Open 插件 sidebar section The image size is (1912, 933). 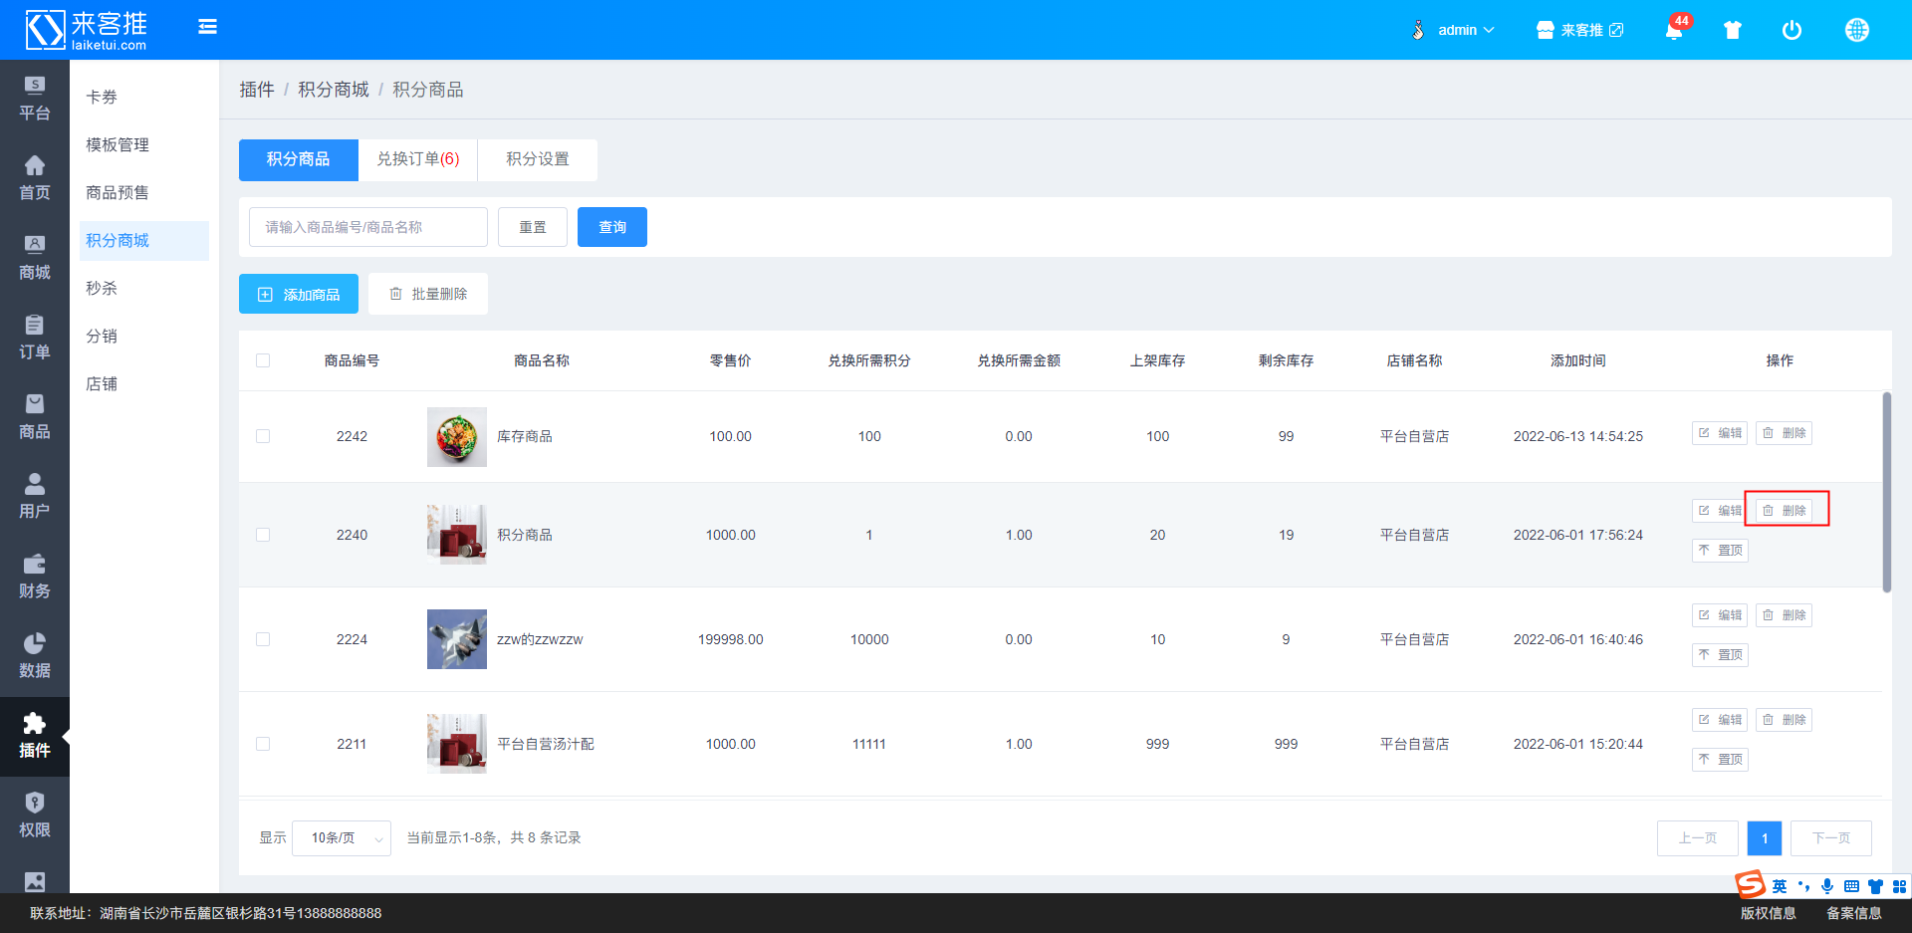tap(35, 737)
